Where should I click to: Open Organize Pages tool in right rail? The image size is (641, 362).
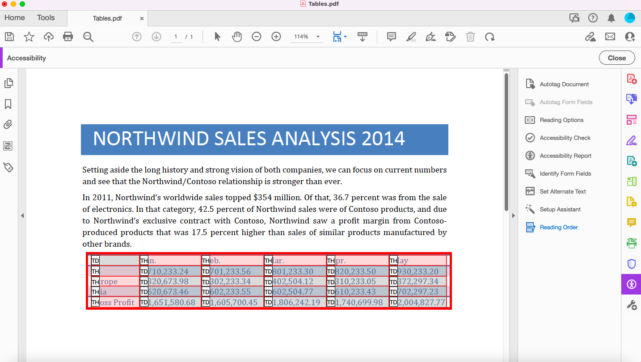coord(632,120)
